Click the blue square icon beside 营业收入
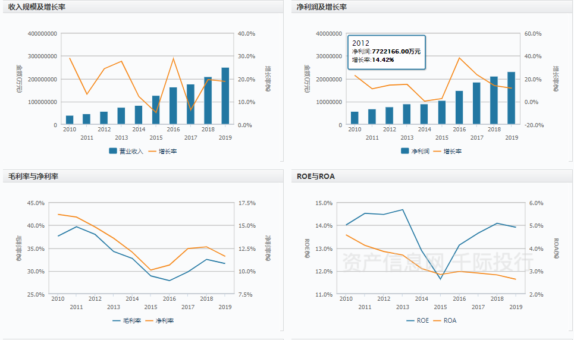574x340 pixels. pyautogui.click(x=113, y=151)
